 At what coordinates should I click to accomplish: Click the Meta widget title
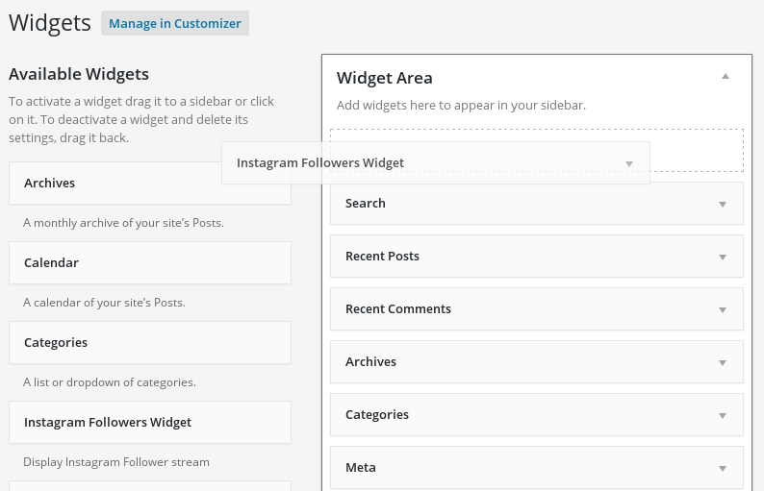pyautogui.click(x=361, y=468)
